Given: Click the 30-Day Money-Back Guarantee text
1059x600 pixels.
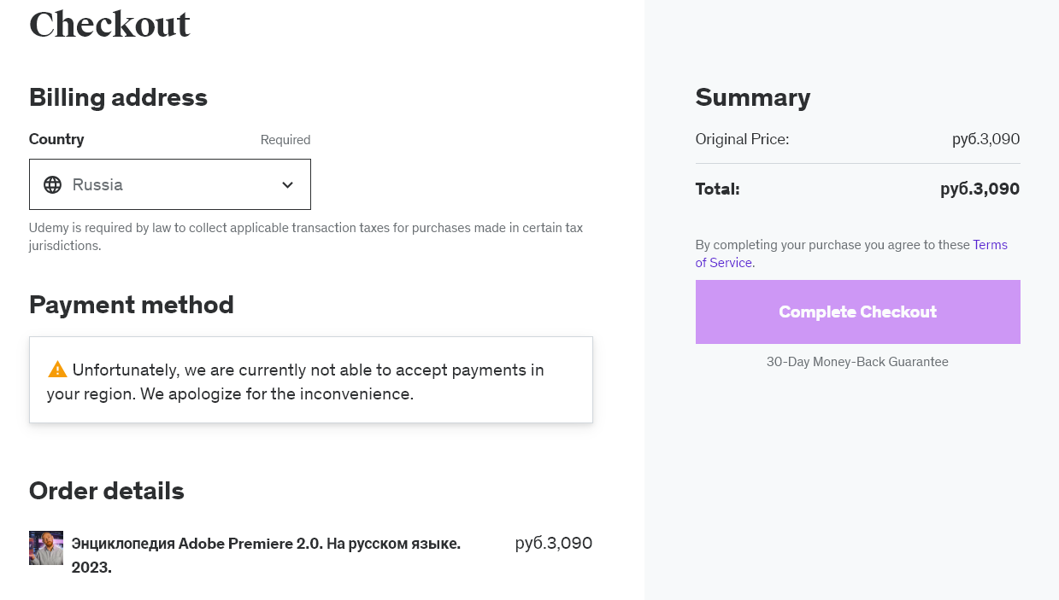Looking at the screenshot, I should [857, 362].
